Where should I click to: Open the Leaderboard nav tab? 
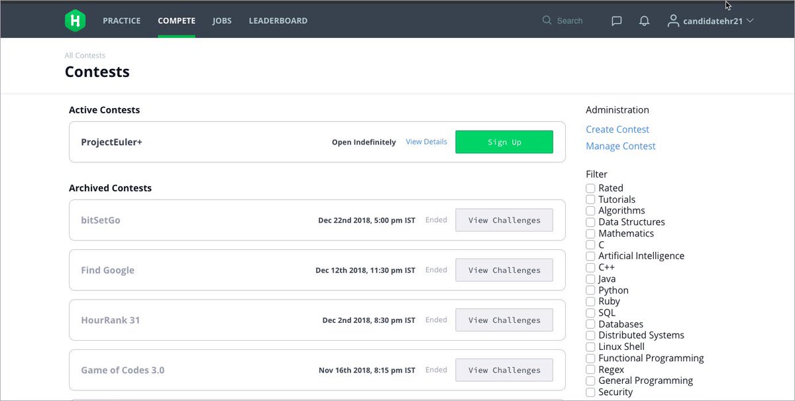tap(278, 21)
